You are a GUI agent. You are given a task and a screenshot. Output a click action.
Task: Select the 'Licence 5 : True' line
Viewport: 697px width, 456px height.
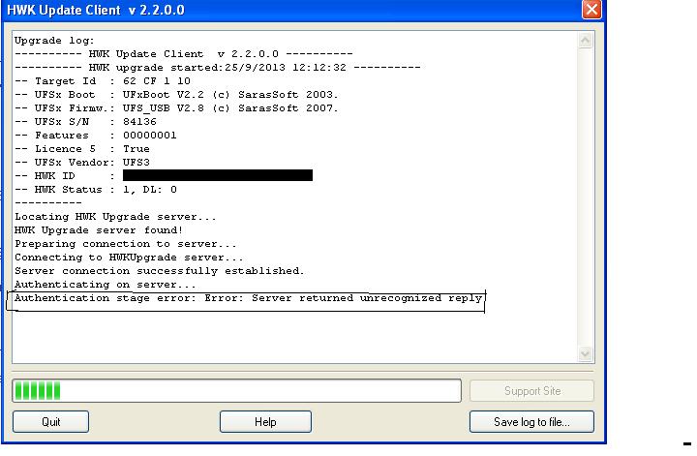click(x=81, y=149)
